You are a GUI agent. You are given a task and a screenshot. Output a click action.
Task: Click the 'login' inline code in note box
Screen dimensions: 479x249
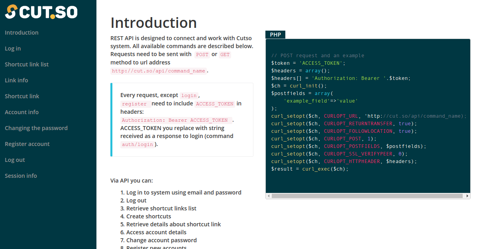click(x=189, y=95)
